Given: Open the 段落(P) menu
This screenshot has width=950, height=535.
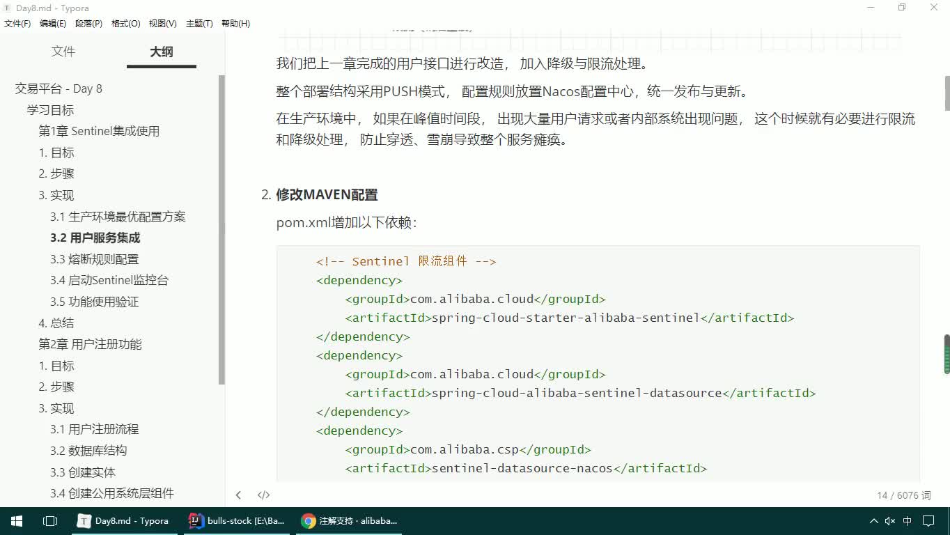Looking at the screenshot, I should [88, 24].
